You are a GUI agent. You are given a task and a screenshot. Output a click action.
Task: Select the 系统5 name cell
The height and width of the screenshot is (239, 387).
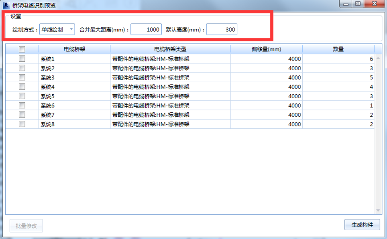[74, 96]
